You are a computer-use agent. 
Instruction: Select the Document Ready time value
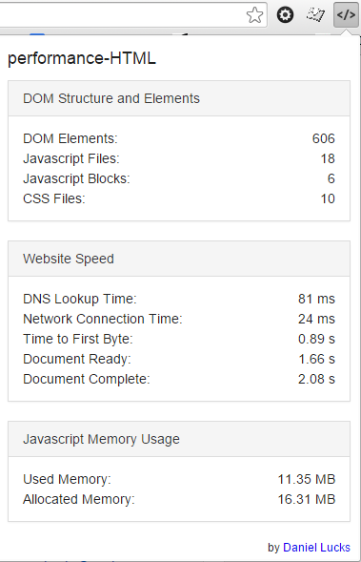tap(316, 359)
